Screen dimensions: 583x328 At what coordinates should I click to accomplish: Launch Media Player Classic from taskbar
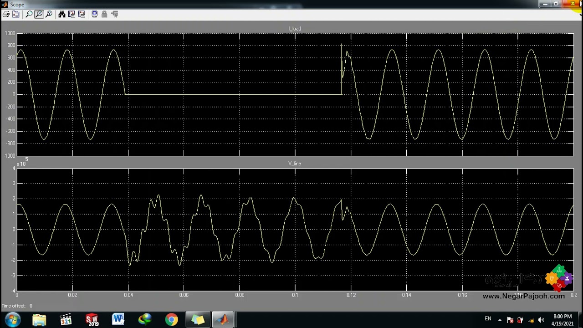coord(66,320)
